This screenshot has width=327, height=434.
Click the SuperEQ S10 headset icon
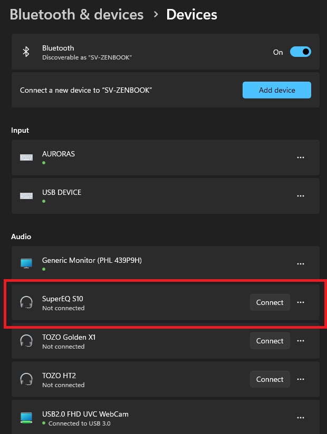26,302
